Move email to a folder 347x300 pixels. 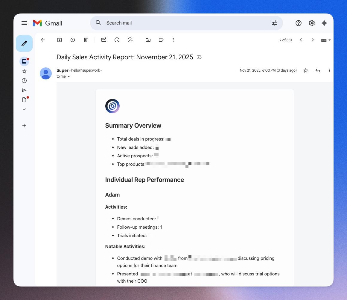pos(148,40)
